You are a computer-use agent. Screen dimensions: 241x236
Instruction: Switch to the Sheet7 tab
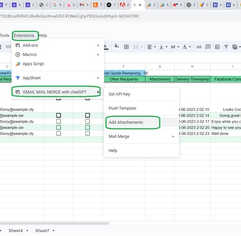(42, 231)
